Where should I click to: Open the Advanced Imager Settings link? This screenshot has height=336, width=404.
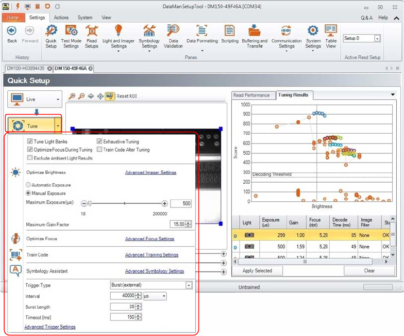150,172
